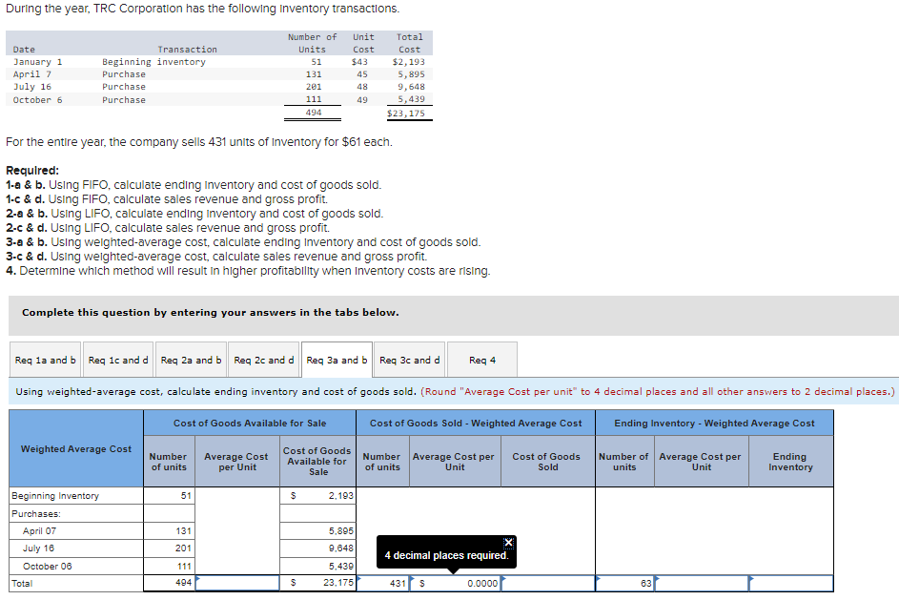This screenshot has width=899, height=600.
Task: Switch to the Req 1a and b tab
Action: pos(44,360)
